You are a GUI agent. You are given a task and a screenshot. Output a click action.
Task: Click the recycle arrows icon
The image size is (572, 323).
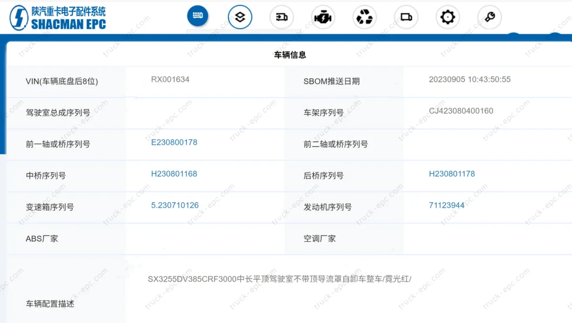[365, 17]
